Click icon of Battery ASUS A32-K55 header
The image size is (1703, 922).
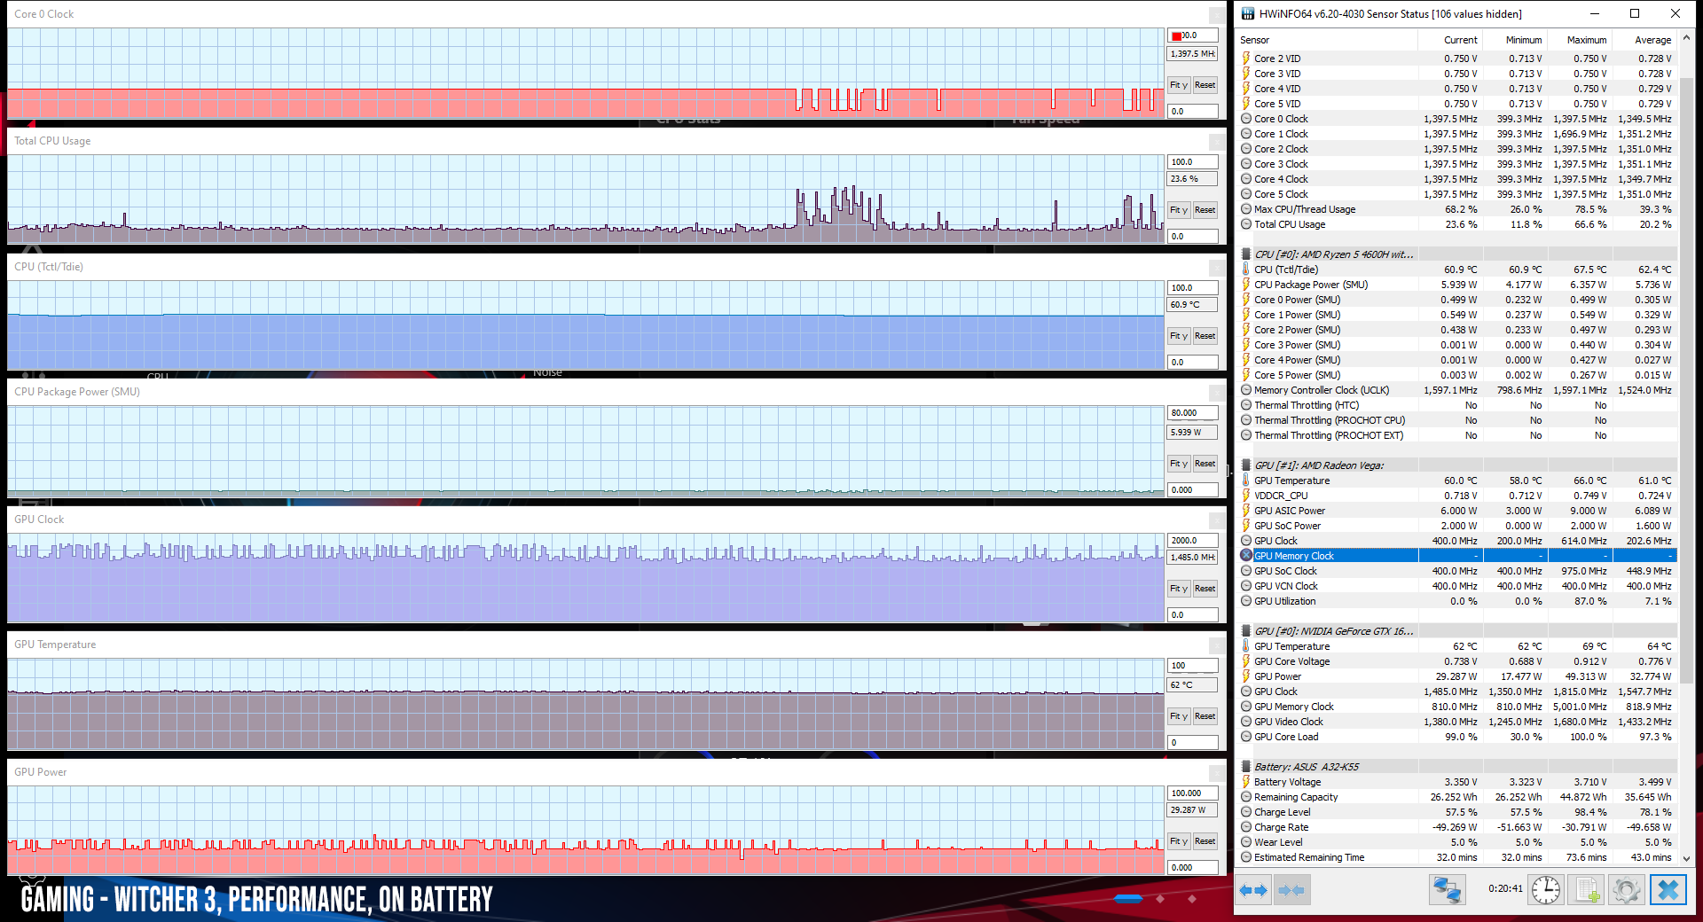[1246, 767]
